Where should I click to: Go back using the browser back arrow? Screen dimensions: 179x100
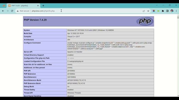3,11
